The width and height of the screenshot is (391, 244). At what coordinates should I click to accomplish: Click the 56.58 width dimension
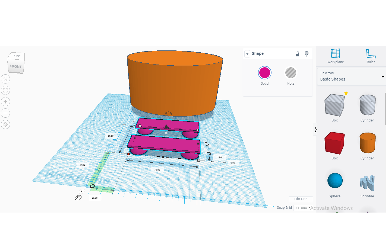tap(111, 136)
